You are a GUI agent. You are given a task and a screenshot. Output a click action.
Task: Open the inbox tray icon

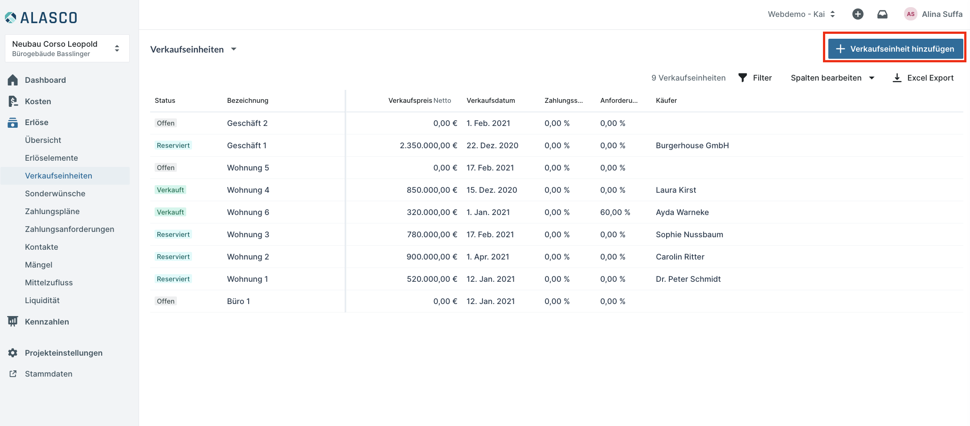(x=882, y=14)
